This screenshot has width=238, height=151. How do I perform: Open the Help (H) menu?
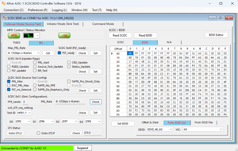point(112,10)
